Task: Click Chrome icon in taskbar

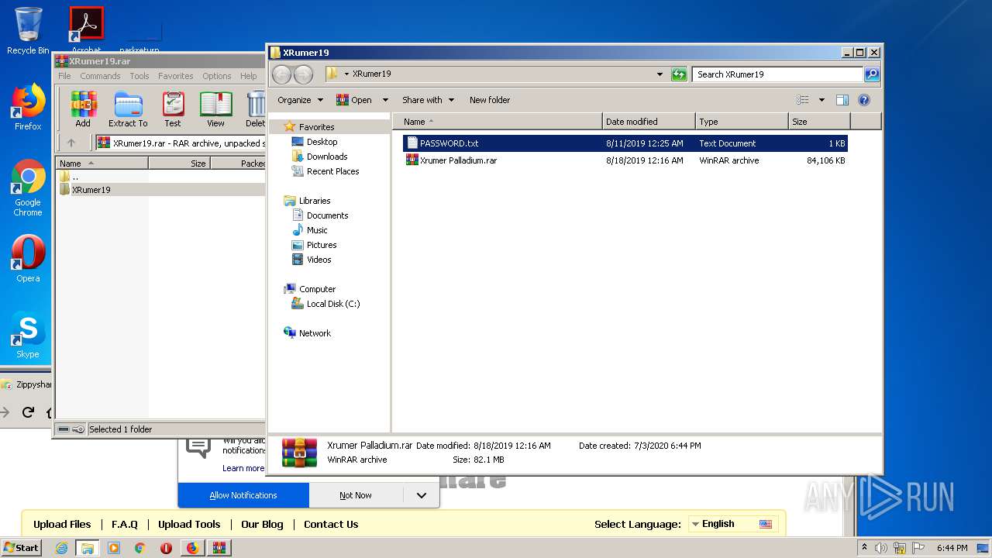Action: click(140, 548)
